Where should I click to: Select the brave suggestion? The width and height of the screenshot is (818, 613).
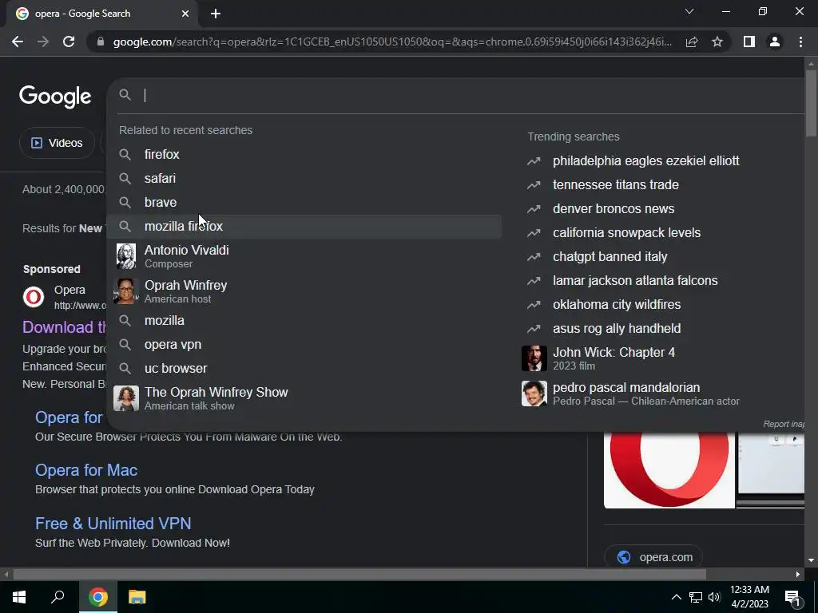[x=304, y=202]
